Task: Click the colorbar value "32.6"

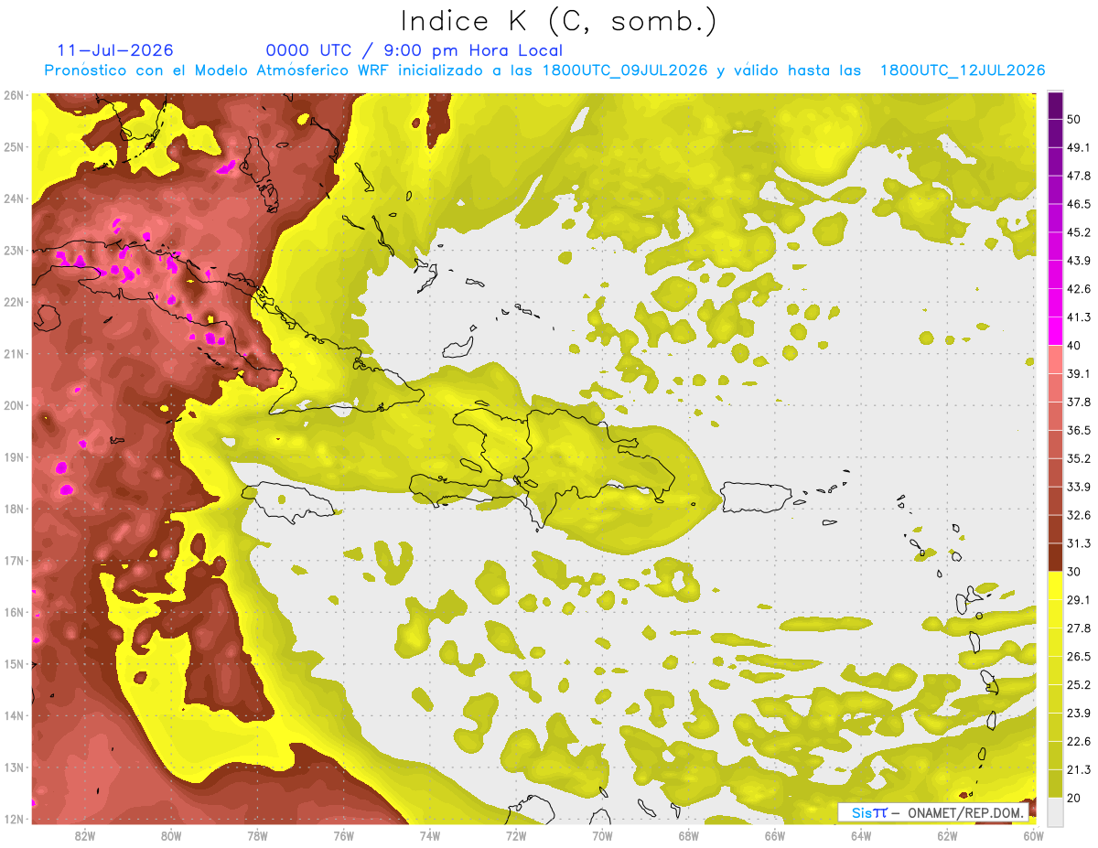Action: coord(1079,515)
